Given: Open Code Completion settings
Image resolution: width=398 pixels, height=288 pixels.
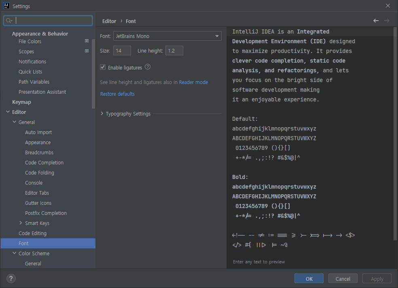Looking at the screenshot, I should [44, 162].
